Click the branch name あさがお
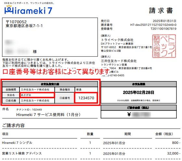 26,95
